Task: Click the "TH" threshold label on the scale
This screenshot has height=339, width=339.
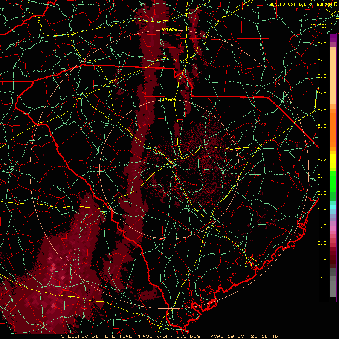Action: coord(324,293)
